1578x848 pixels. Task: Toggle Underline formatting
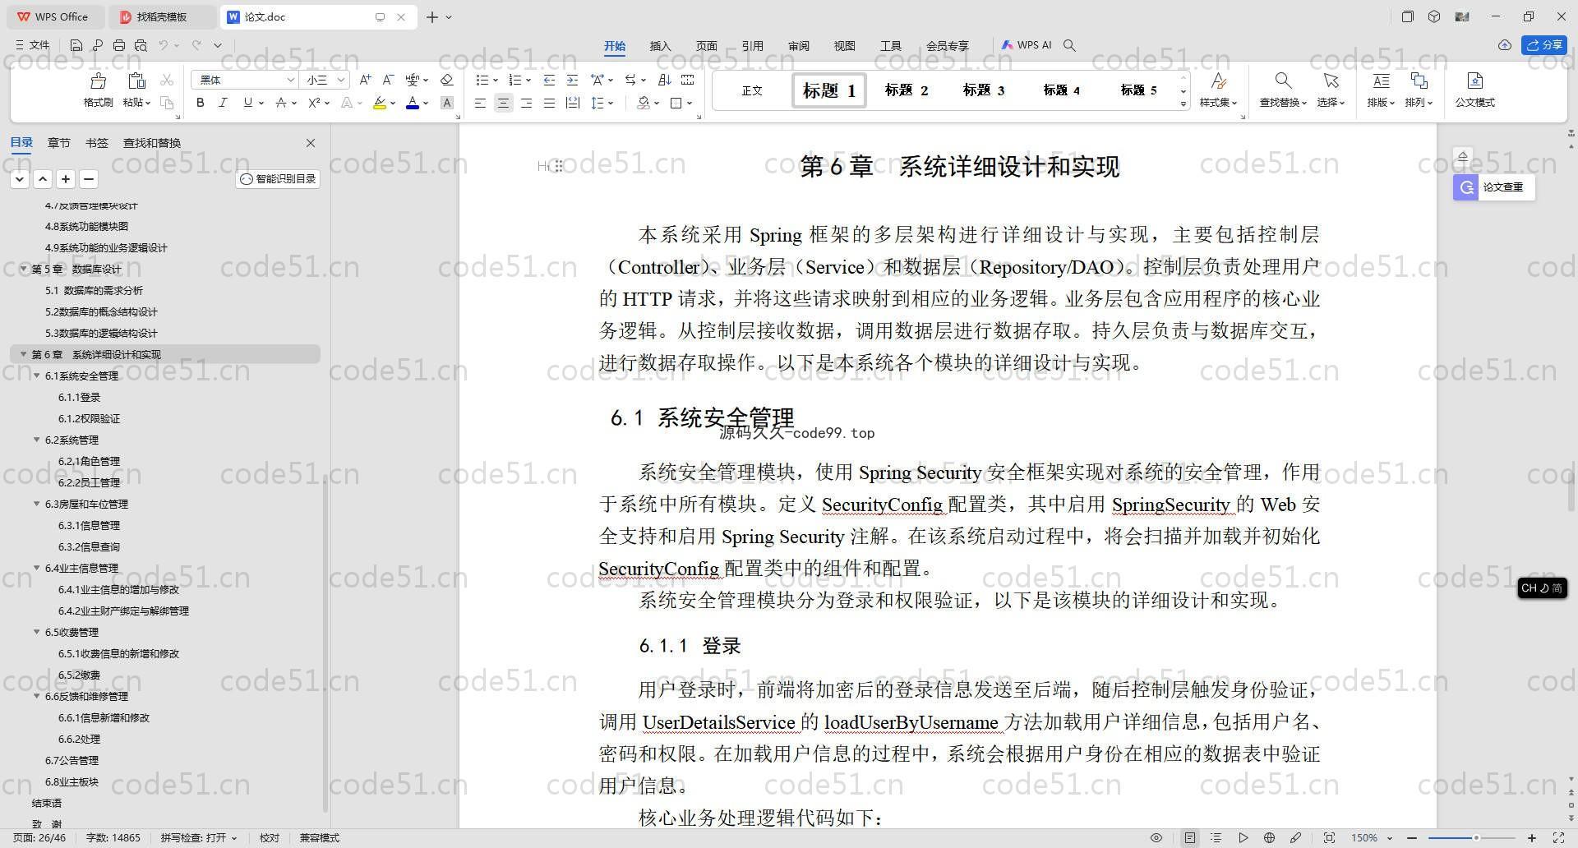[x=247, y=103]
